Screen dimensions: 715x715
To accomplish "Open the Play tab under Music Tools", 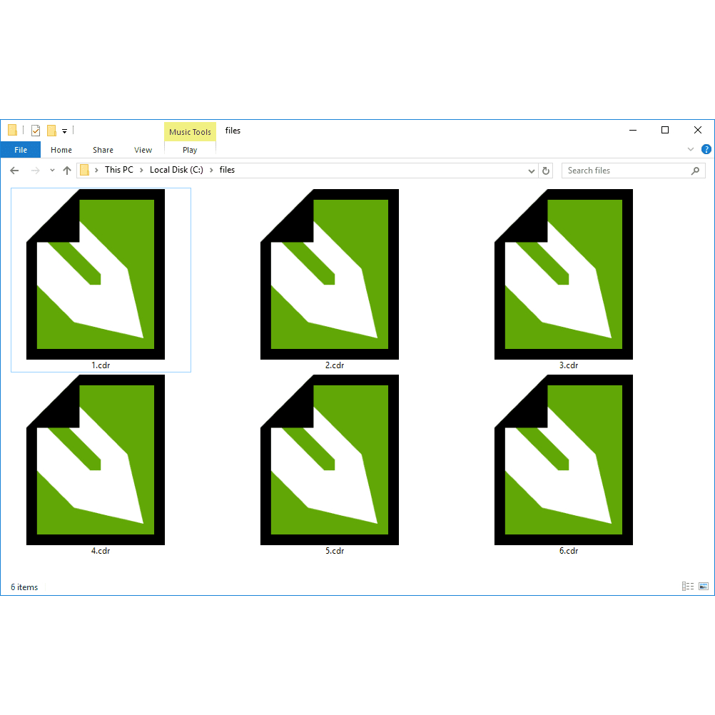I will click(190, 150).
